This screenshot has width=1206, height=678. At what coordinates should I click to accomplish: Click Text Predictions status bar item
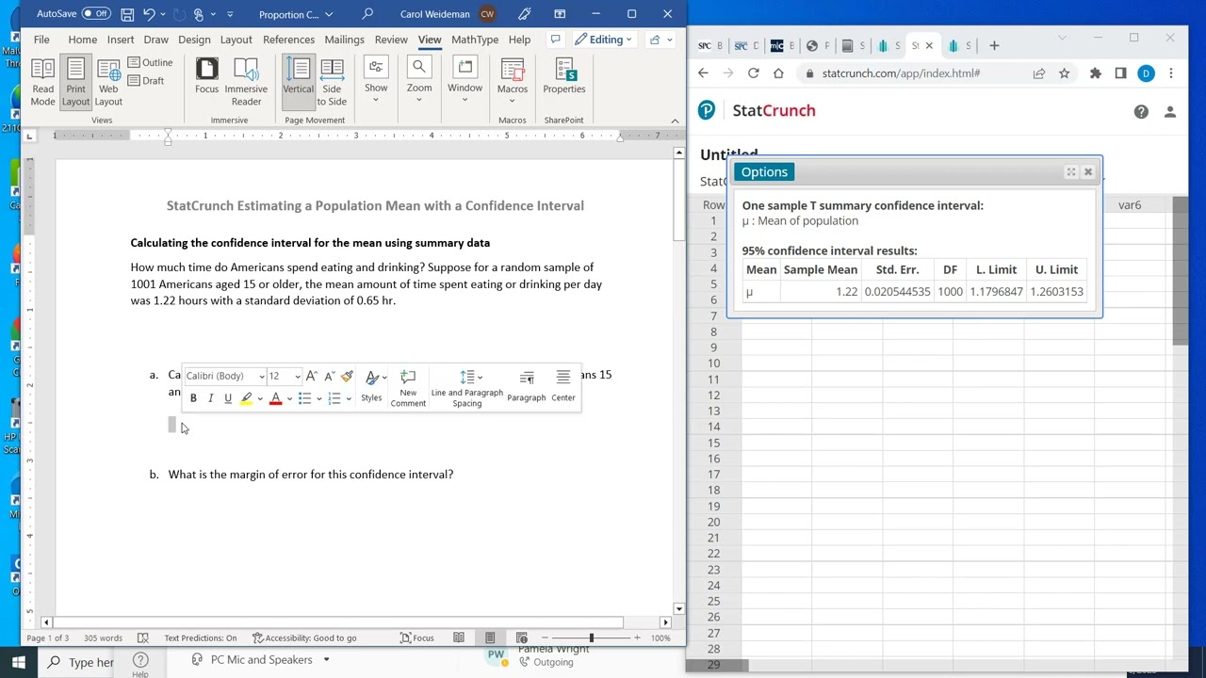[201, 638]
